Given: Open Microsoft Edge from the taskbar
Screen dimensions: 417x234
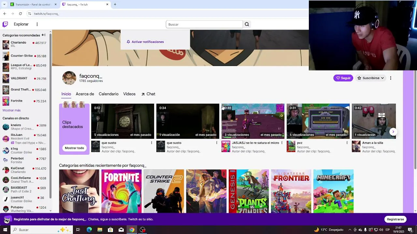Looking at the screenshot, I should 89,230.
